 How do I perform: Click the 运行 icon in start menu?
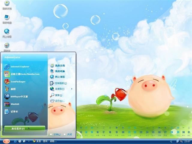(x=52, y=101)
